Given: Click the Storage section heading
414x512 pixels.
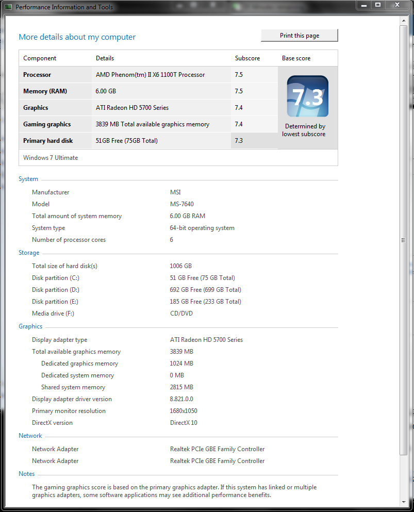Looking at the screenshot, I should pos(29,253).
